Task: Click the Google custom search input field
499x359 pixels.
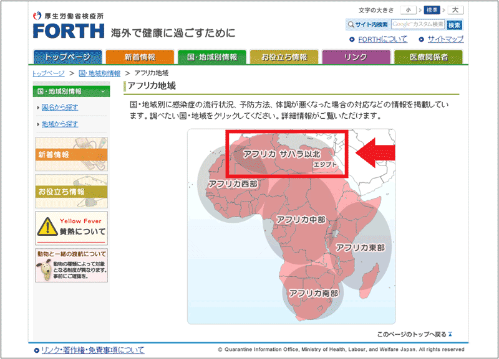Action: click(x=418, y=24)
